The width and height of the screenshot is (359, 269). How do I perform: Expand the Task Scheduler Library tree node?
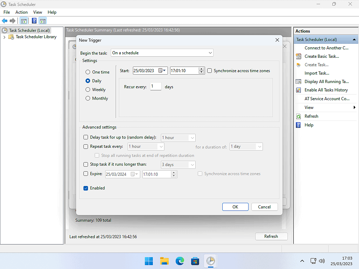pyautogui.click(x=4, y=37)
